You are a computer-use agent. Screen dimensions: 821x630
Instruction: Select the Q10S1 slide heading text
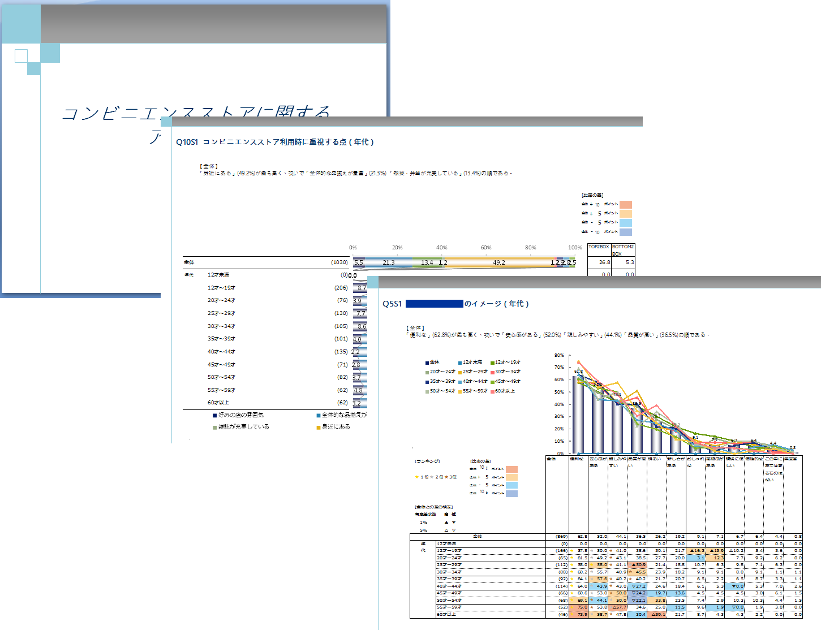pos(275,142)
